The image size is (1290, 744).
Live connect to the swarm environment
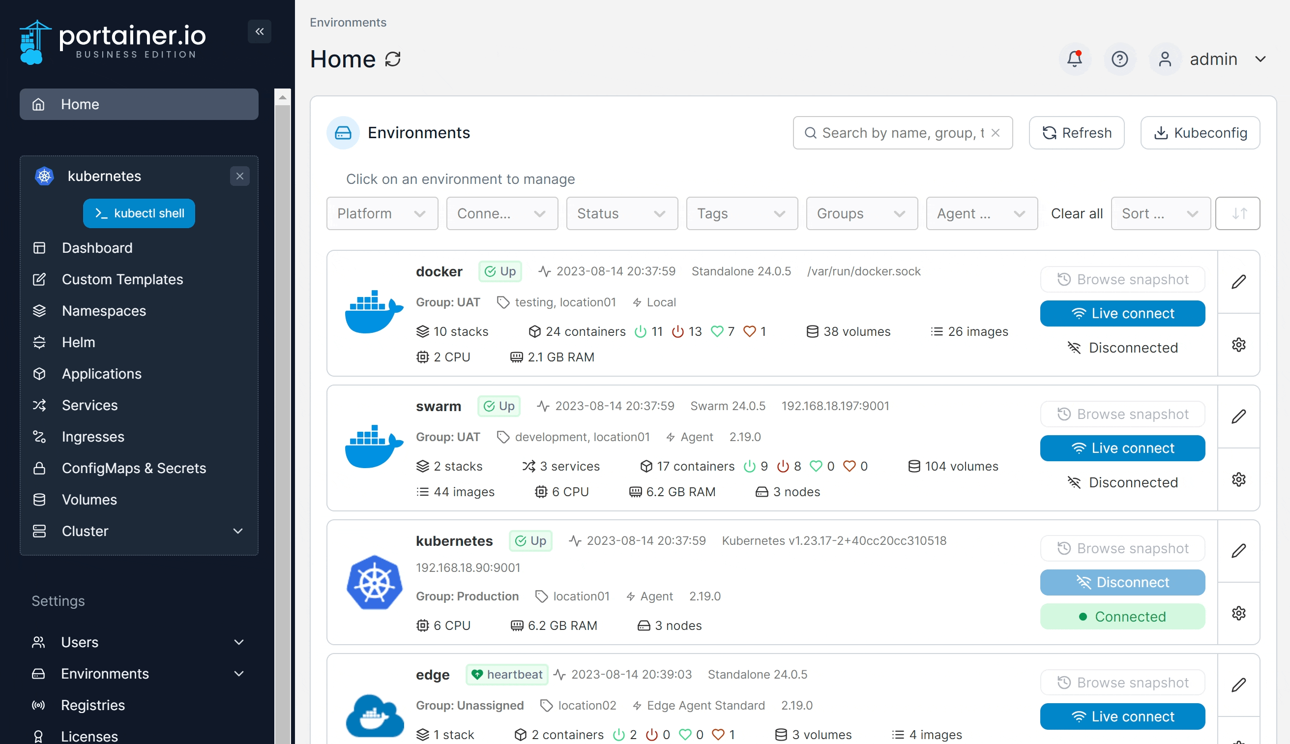(1122, 448)
